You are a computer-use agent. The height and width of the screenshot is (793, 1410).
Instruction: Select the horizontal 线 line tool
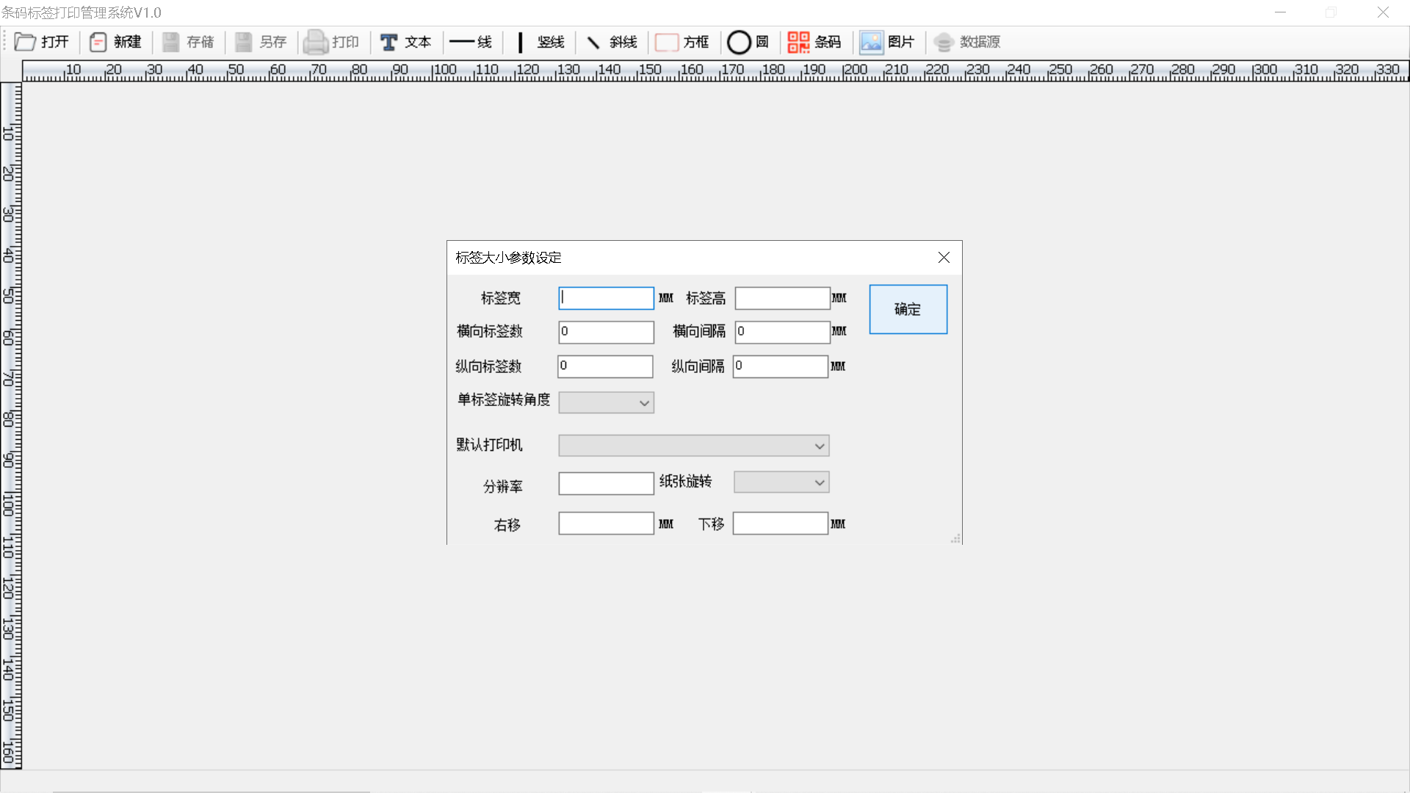coord(471,42)
